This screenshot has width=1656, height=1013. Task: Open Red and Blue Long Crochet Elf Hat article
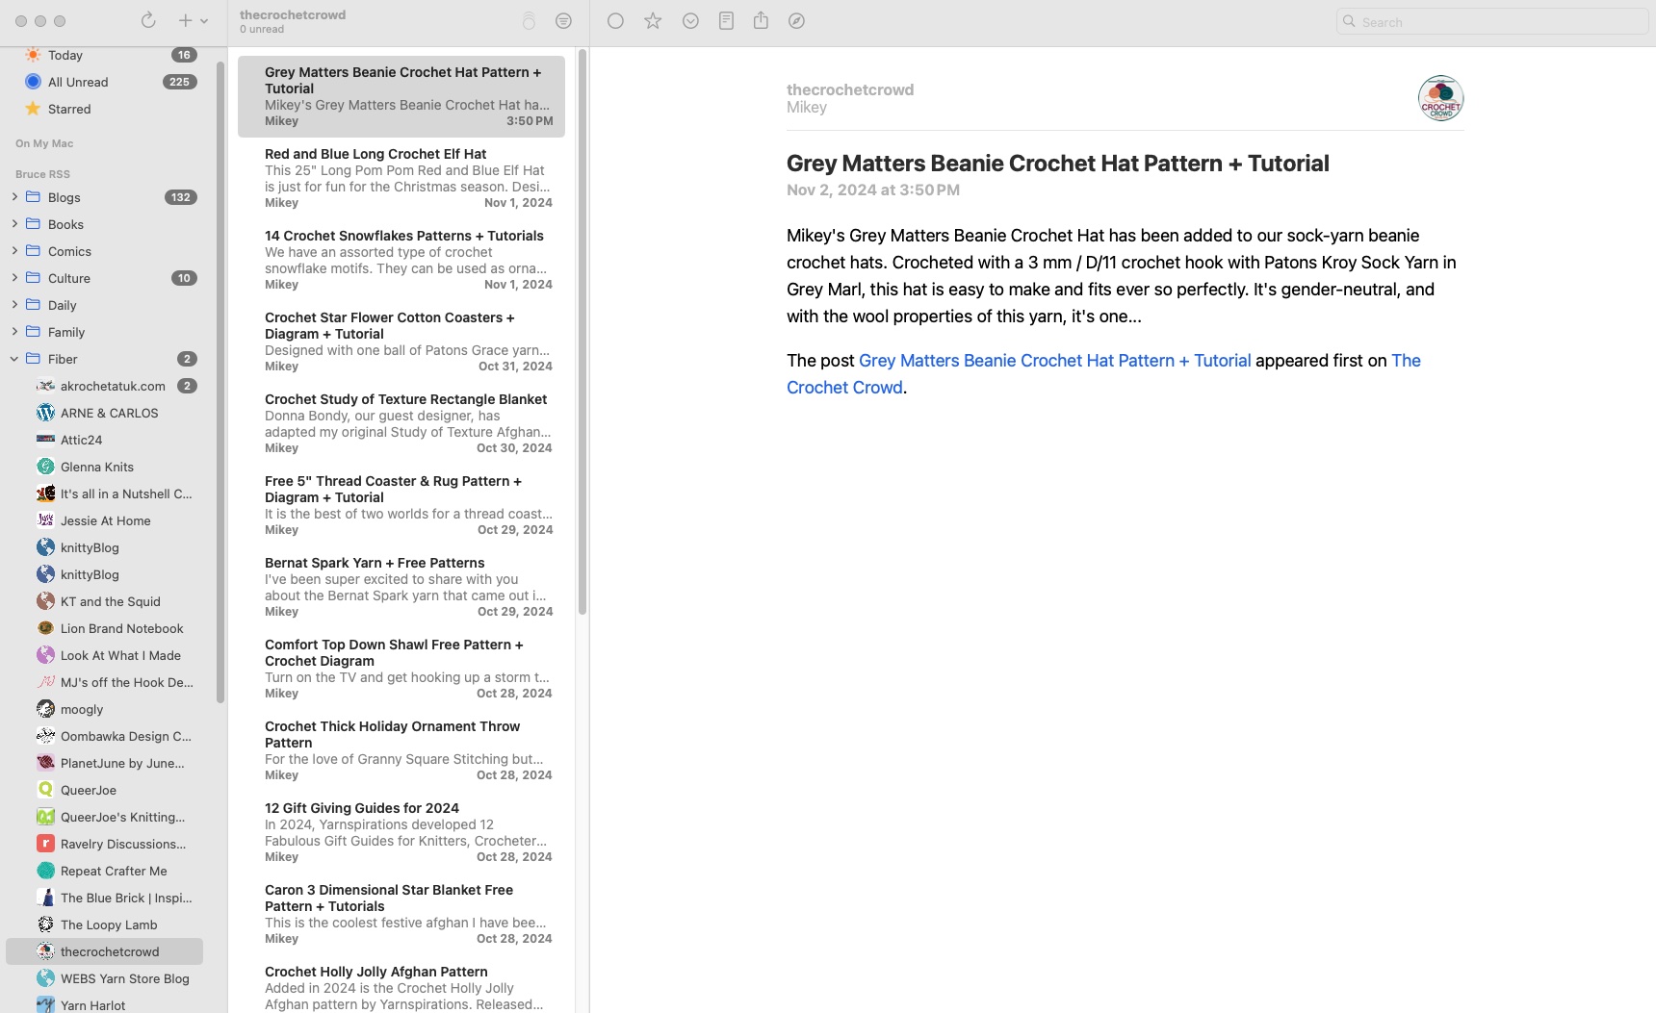click(401, 178)
